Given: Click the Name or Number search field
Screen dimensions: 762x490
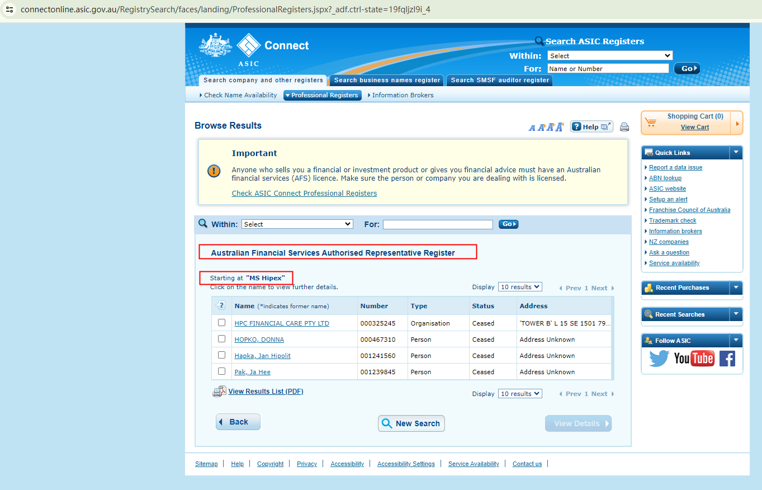Looking at the screenshot, I should [x=608, y=69].
